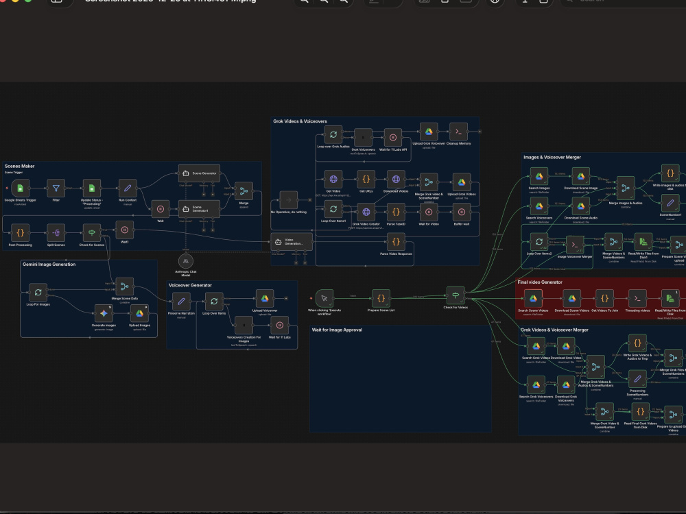Open the Cleanup Memory command node
The image size is (686, 514).
tap(458, 131)
